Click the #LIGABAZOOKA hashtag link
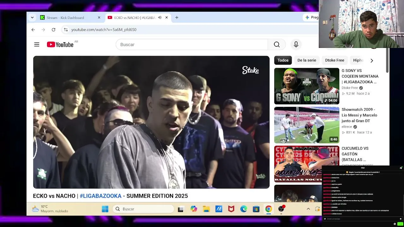Screen dimensions: 404x227 100,196
